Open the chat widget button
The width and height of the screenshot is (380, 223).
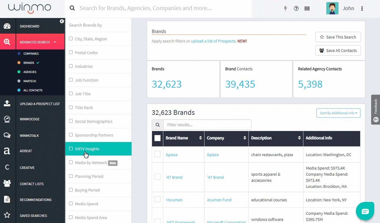365,211
